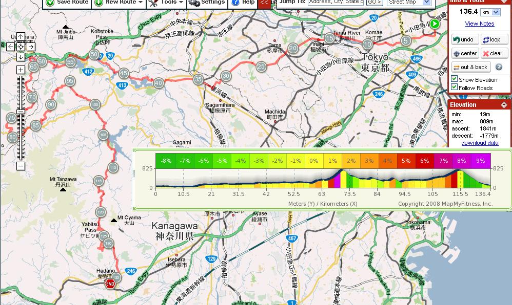
Task: Collapse the Elevation panel header arrow
Action: [504, 105]
